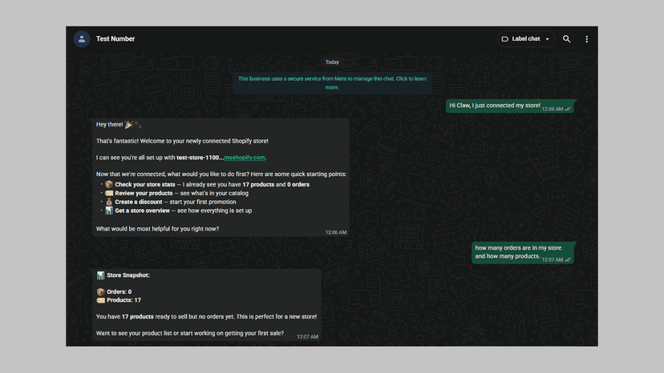
Task: Click the Test Number contact name
Action: coord(115,39)
